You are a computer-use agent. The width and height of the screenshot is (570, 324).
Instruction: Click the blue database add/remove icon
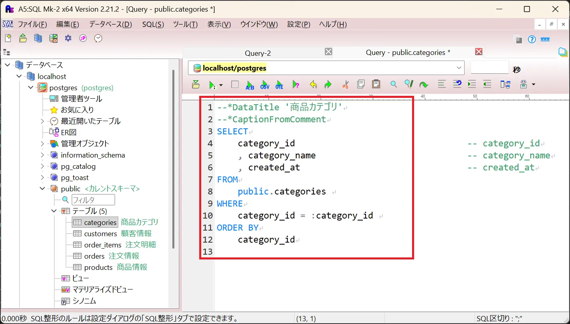(38, 38)
